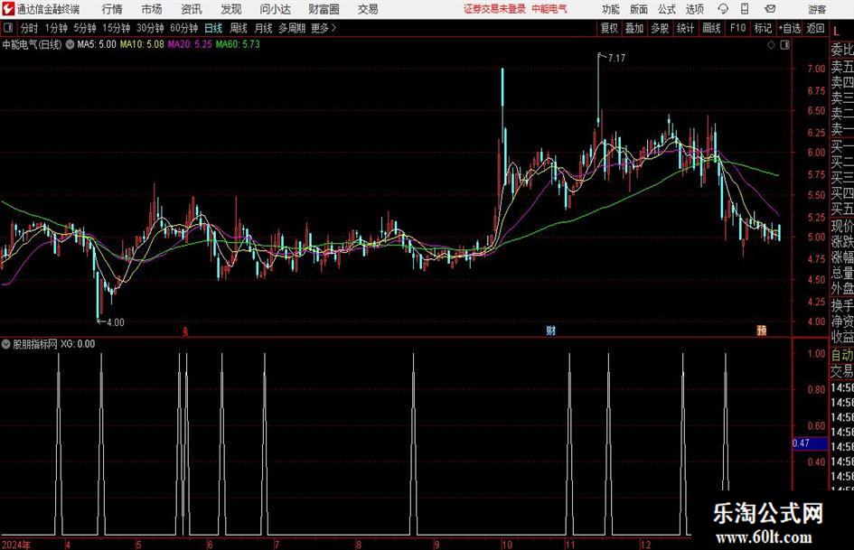Click the XG: 0.00 indicator value

78,344
